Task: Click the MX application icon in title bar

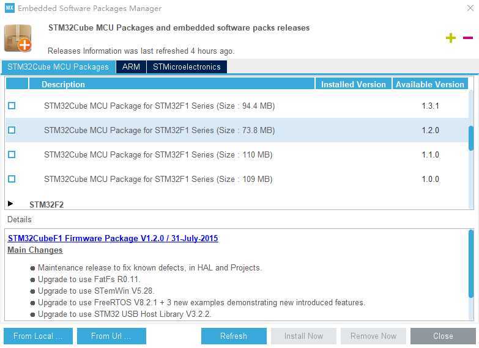Action: pos(9,8)
